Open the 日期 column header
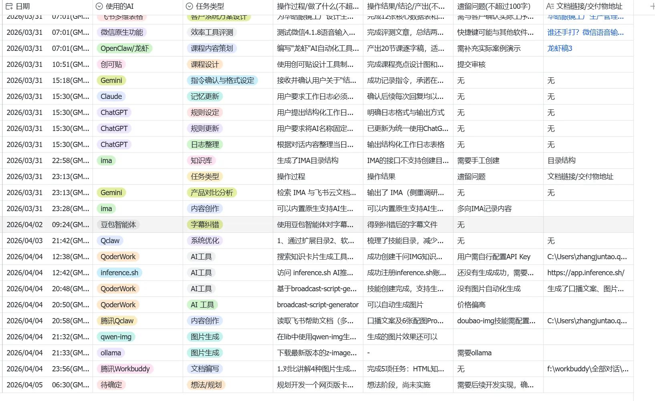Screen dimensions: 655x401 (x=48, y=6)
